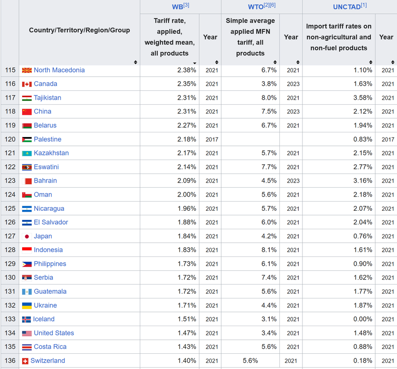Click the Switzerland flag icon
This screenshot has width=397, height=369.
click(25, 361)
